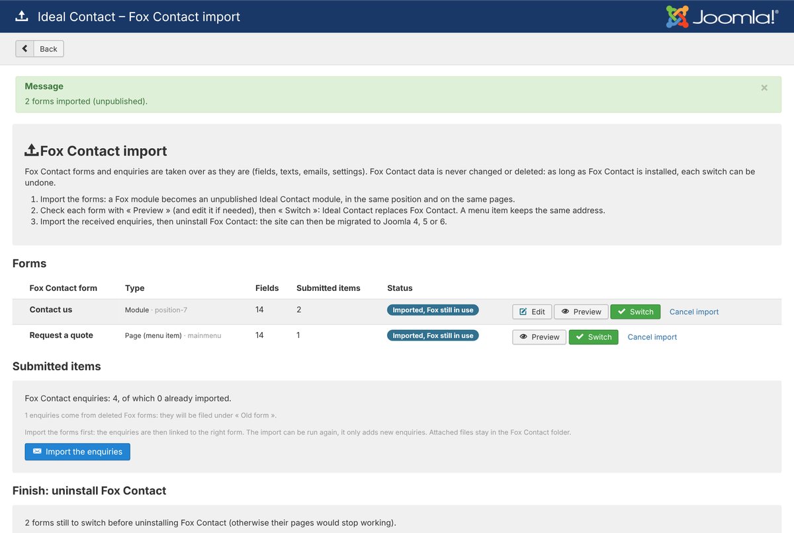Click submitted items count '2' for Contact us
The image size is (794, 533).
pyautogui.click(x=299, y=309)
